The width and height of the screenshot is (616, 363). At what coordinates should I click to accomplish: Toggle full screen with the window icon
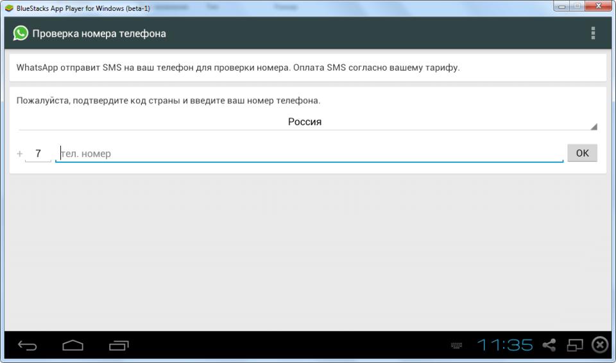click(x=574, y=346)
